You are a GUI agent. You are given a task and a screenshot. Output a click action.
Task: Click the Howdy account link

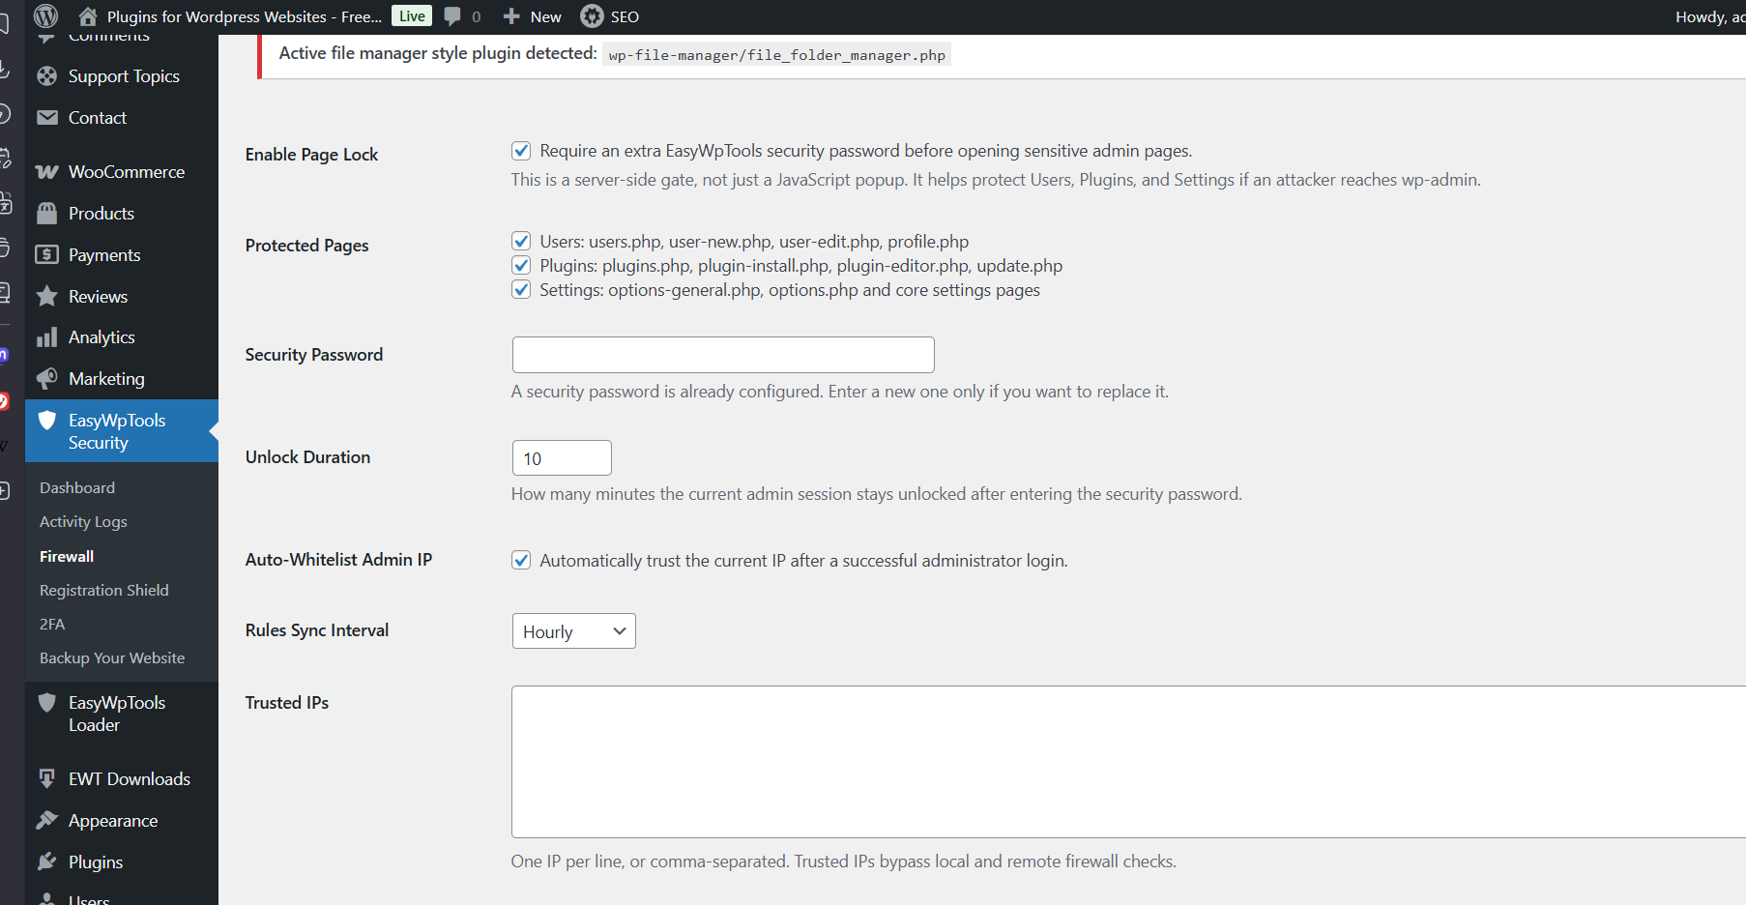coord(1710,16)
